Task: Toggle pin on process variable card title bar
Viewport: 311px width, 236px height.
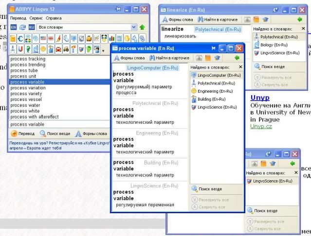Action: tap(213, 48)
